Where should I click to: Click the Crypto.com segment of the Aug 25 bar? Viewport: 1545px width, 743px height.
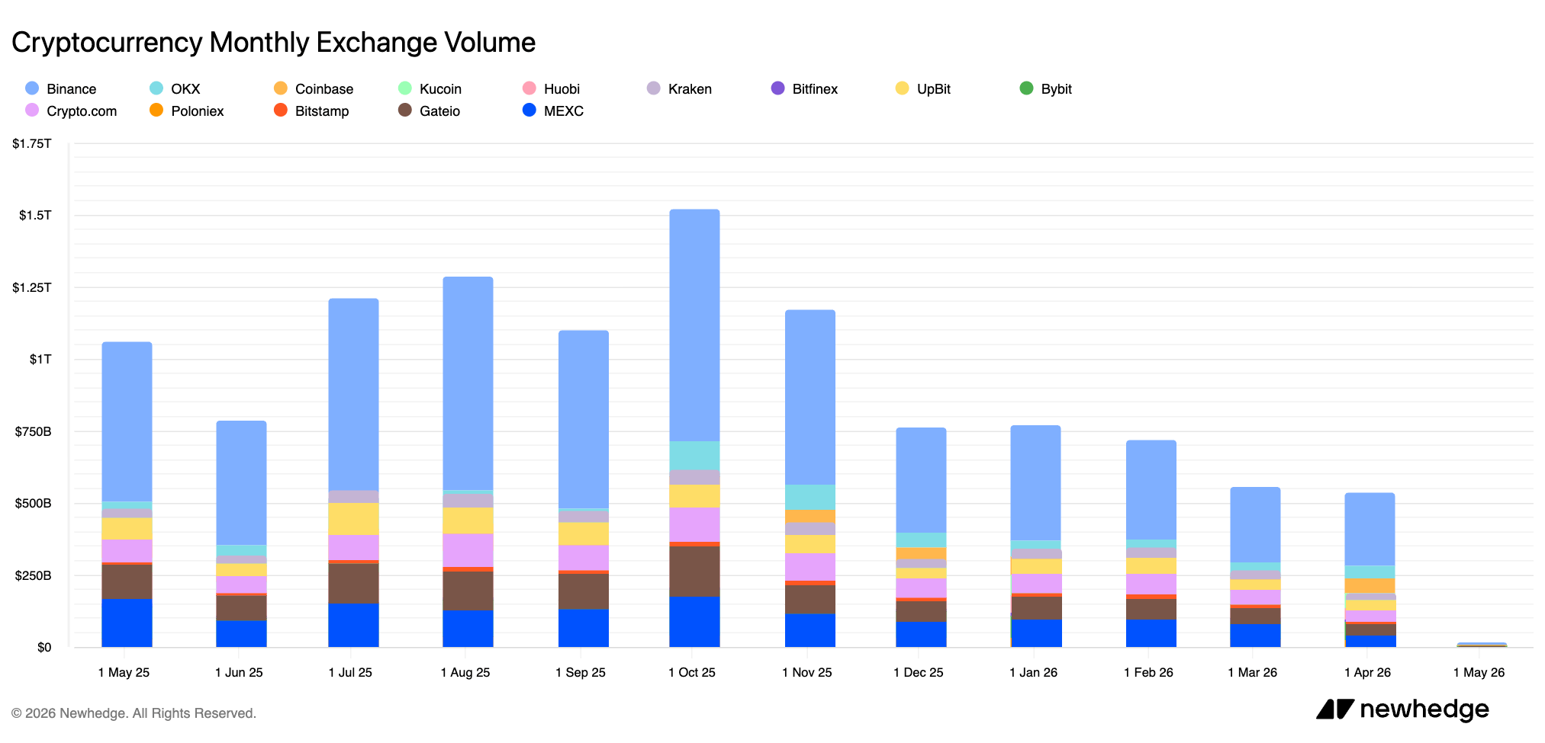click(x=468, y=550)
